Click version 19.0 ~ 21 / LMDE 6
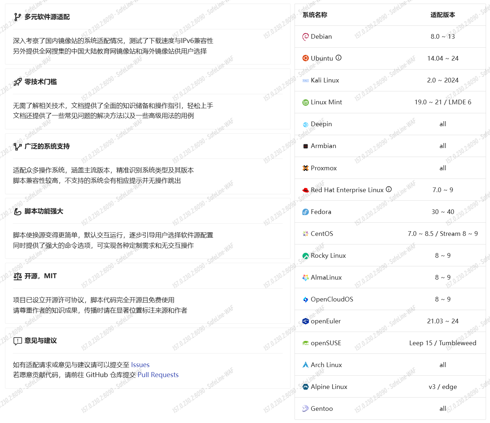 443,102
